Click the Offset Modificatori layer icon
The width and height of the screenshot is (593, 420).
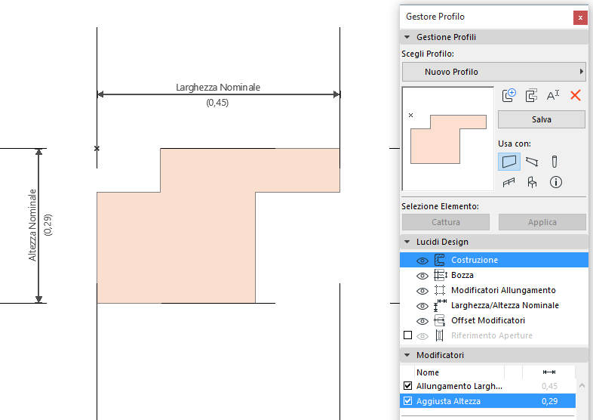pyautogui.click(x=439, y=320)
